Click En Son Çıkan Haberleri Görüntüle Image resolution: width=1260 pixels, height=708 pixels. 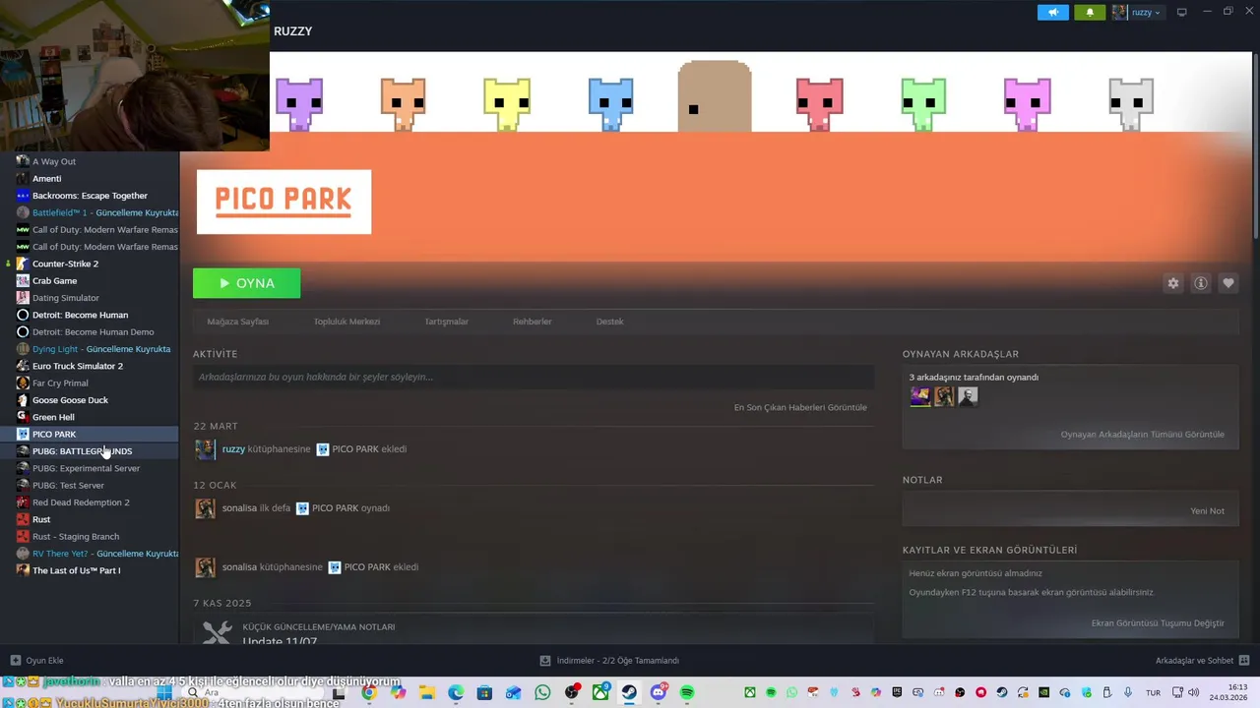pos(800,407)
